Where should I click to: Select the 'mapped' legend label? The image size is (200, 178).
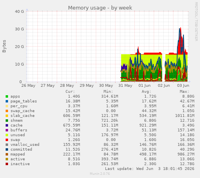(x=18, y=154)
